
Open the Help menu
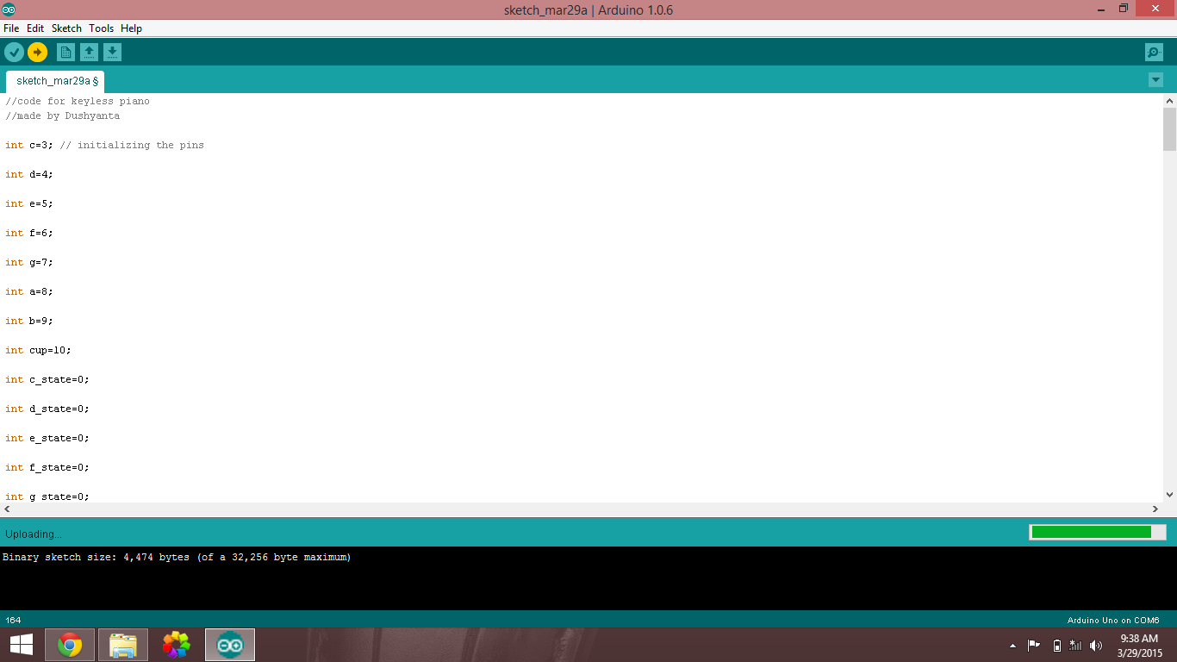coord(131,28)
